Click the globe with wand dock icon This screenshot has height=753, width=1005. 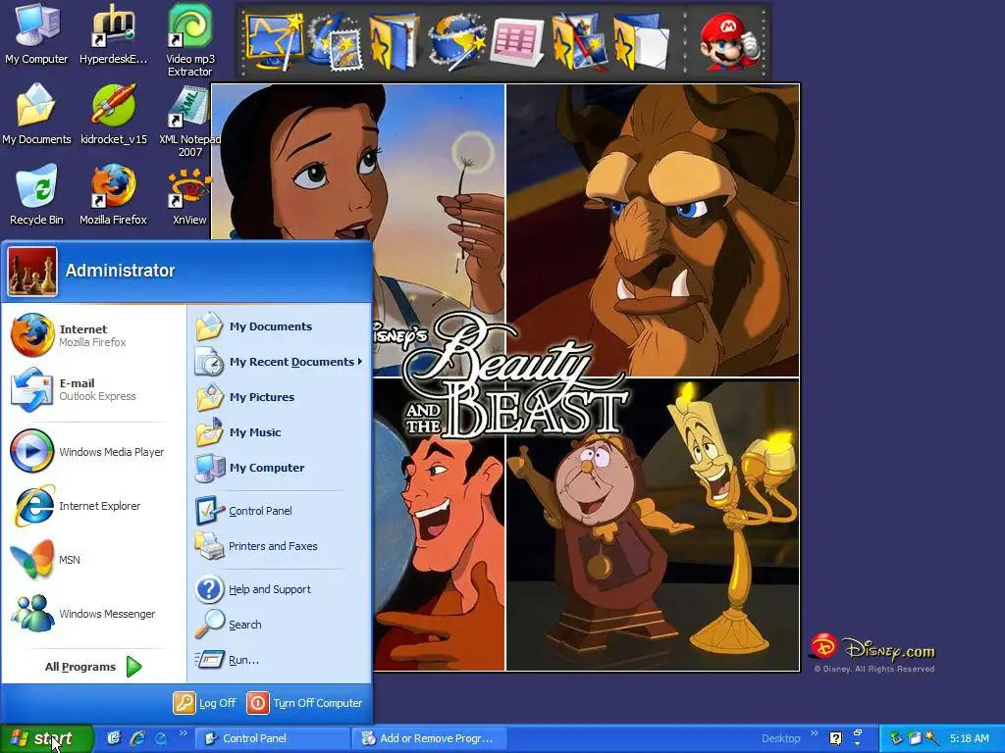(456, 42)
